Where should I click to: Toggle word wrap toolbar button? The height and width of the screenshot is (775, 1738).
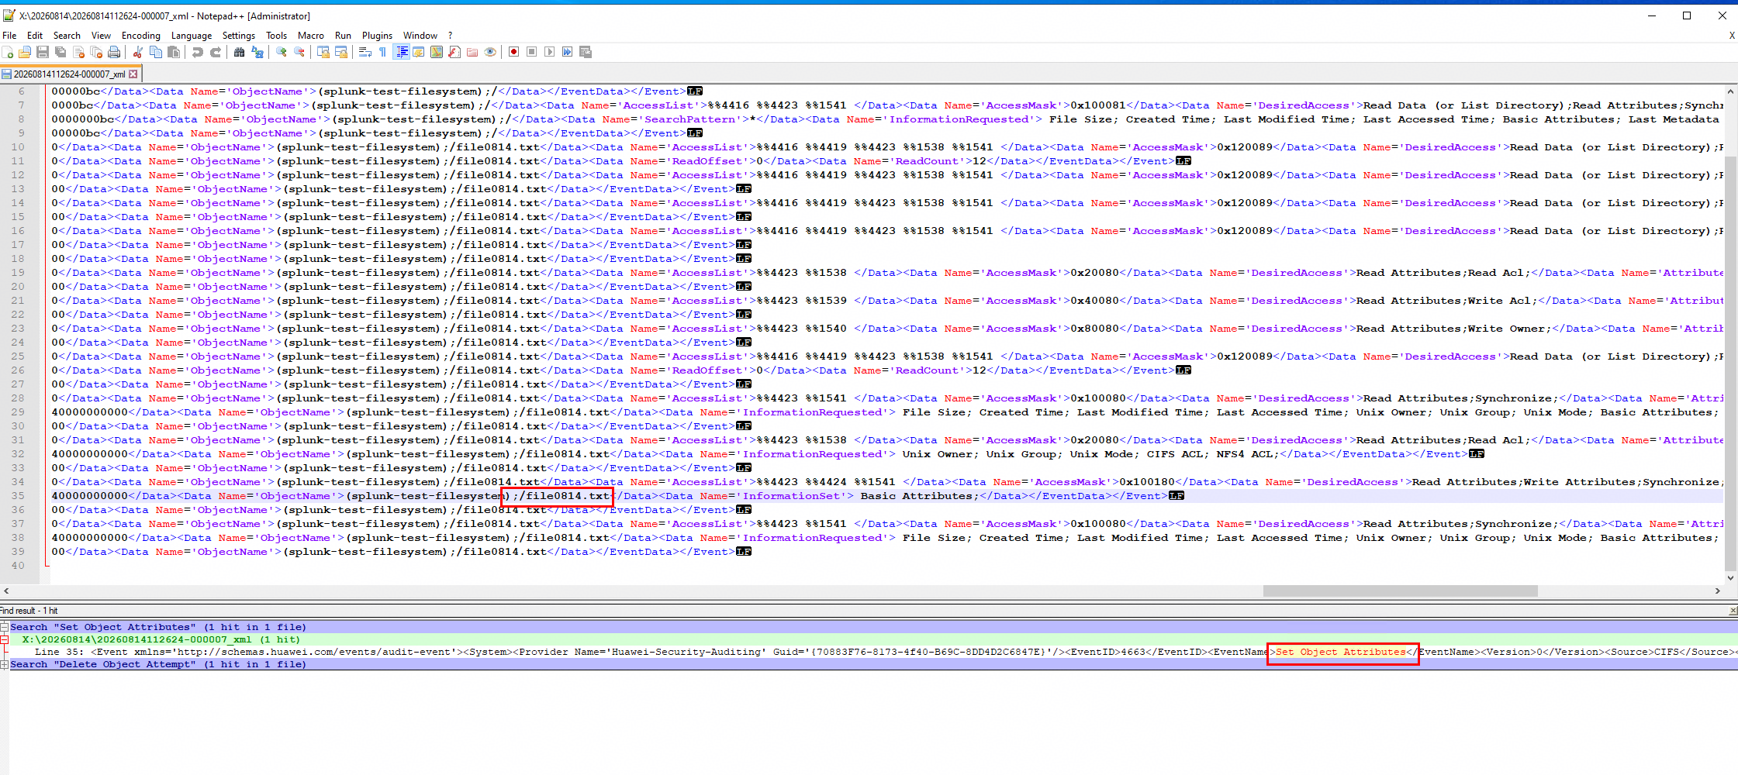365,52
